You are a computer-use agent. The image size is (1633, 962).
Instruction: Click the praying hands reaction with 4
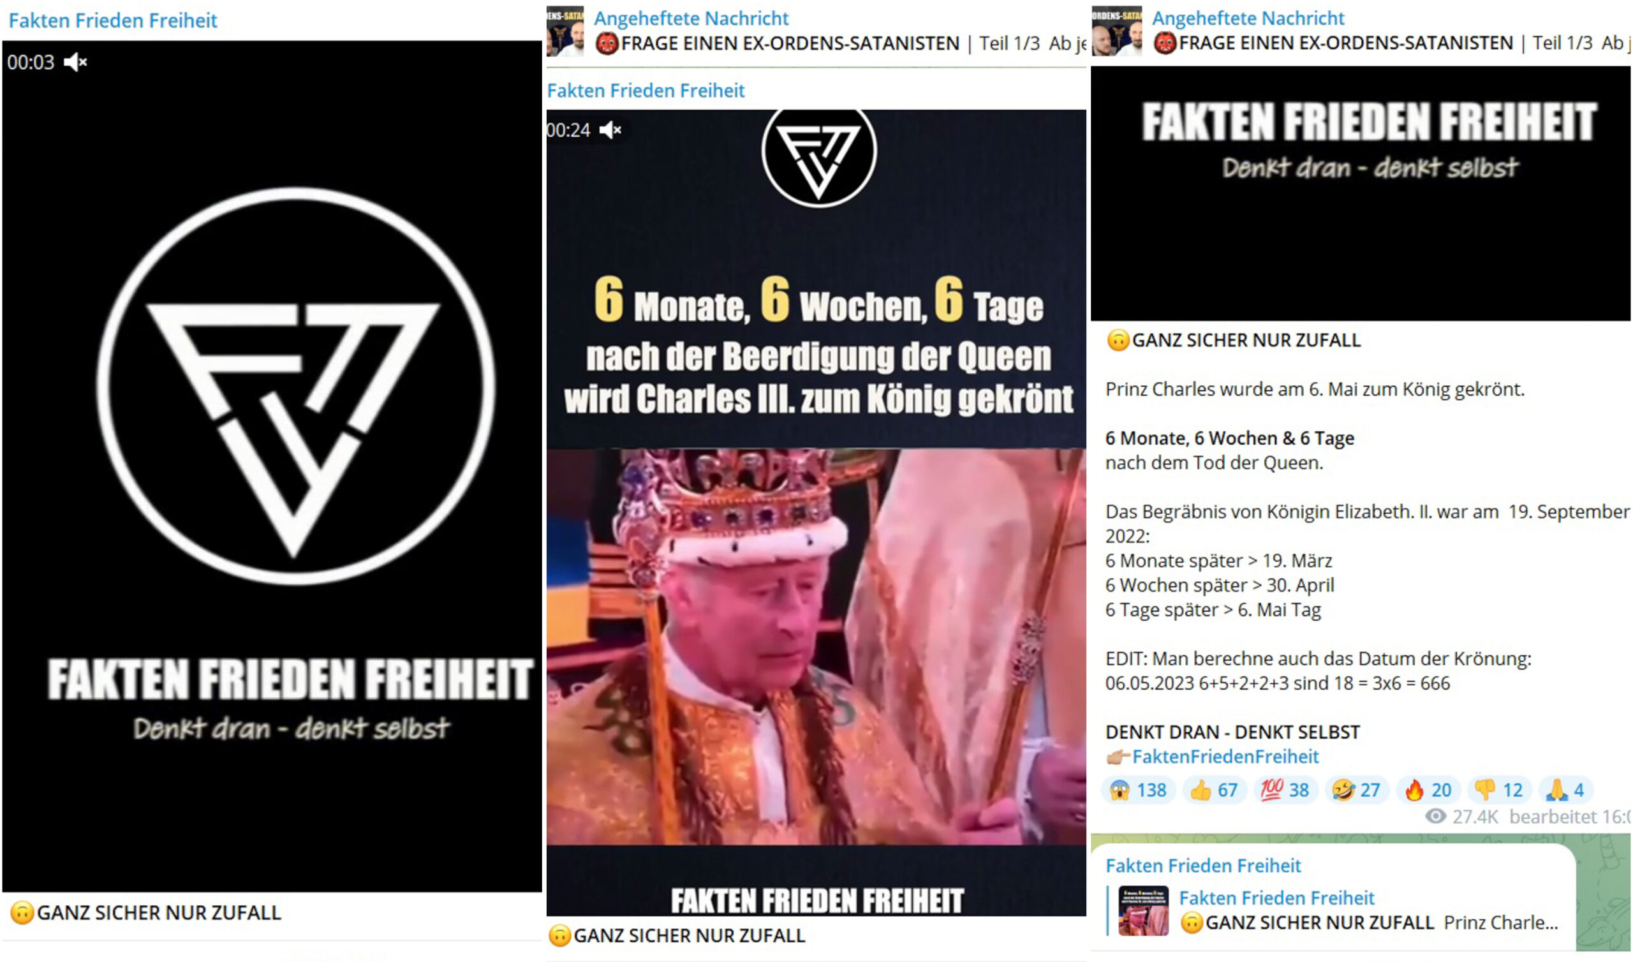(1565, 790)
